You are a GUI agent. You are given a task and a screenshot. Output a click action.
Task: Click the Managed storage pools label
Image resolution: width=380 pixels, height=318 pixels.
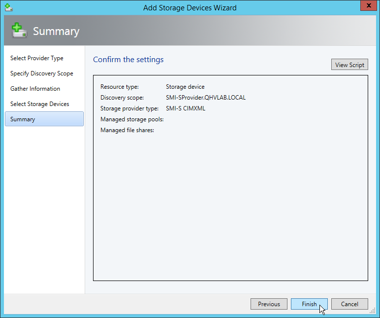click(x=132, y=119)
